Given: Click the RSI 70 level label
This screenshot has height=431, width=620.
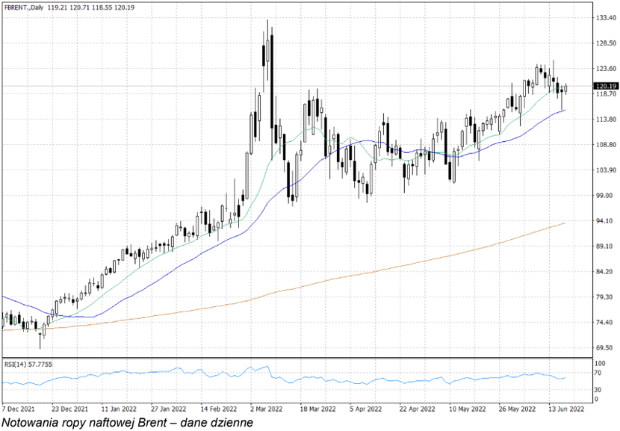Looking at the screenshot, I should [598, 371].
